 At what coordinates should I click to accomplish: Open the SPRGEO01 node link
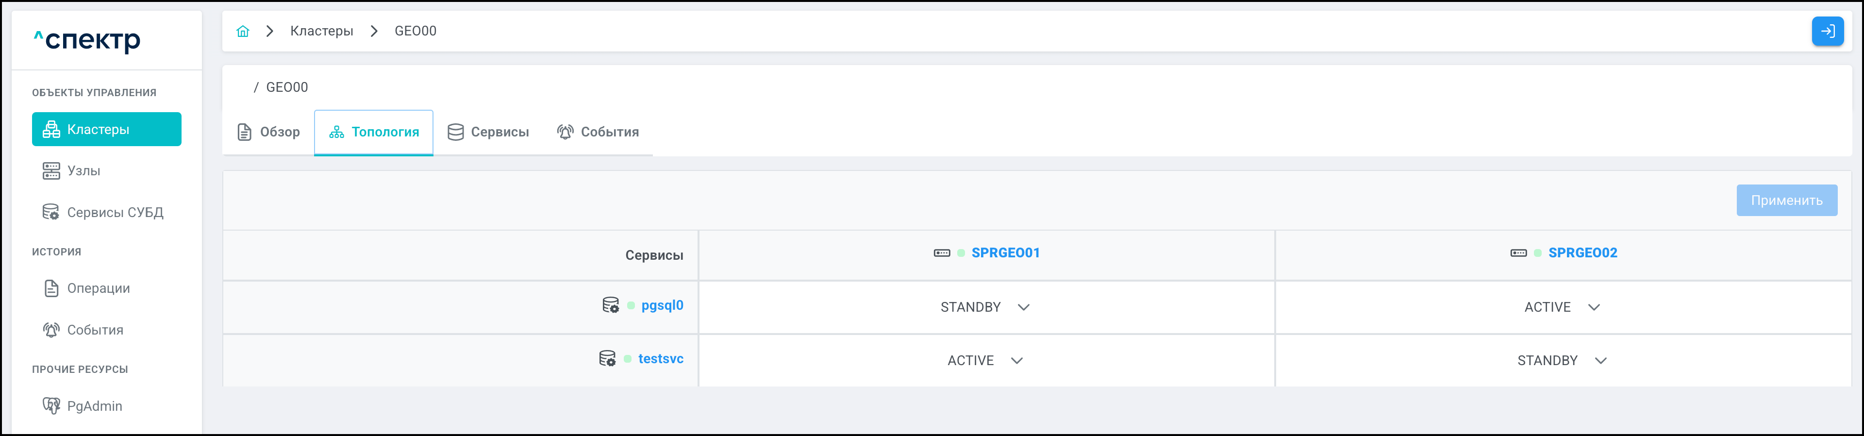1005,253
